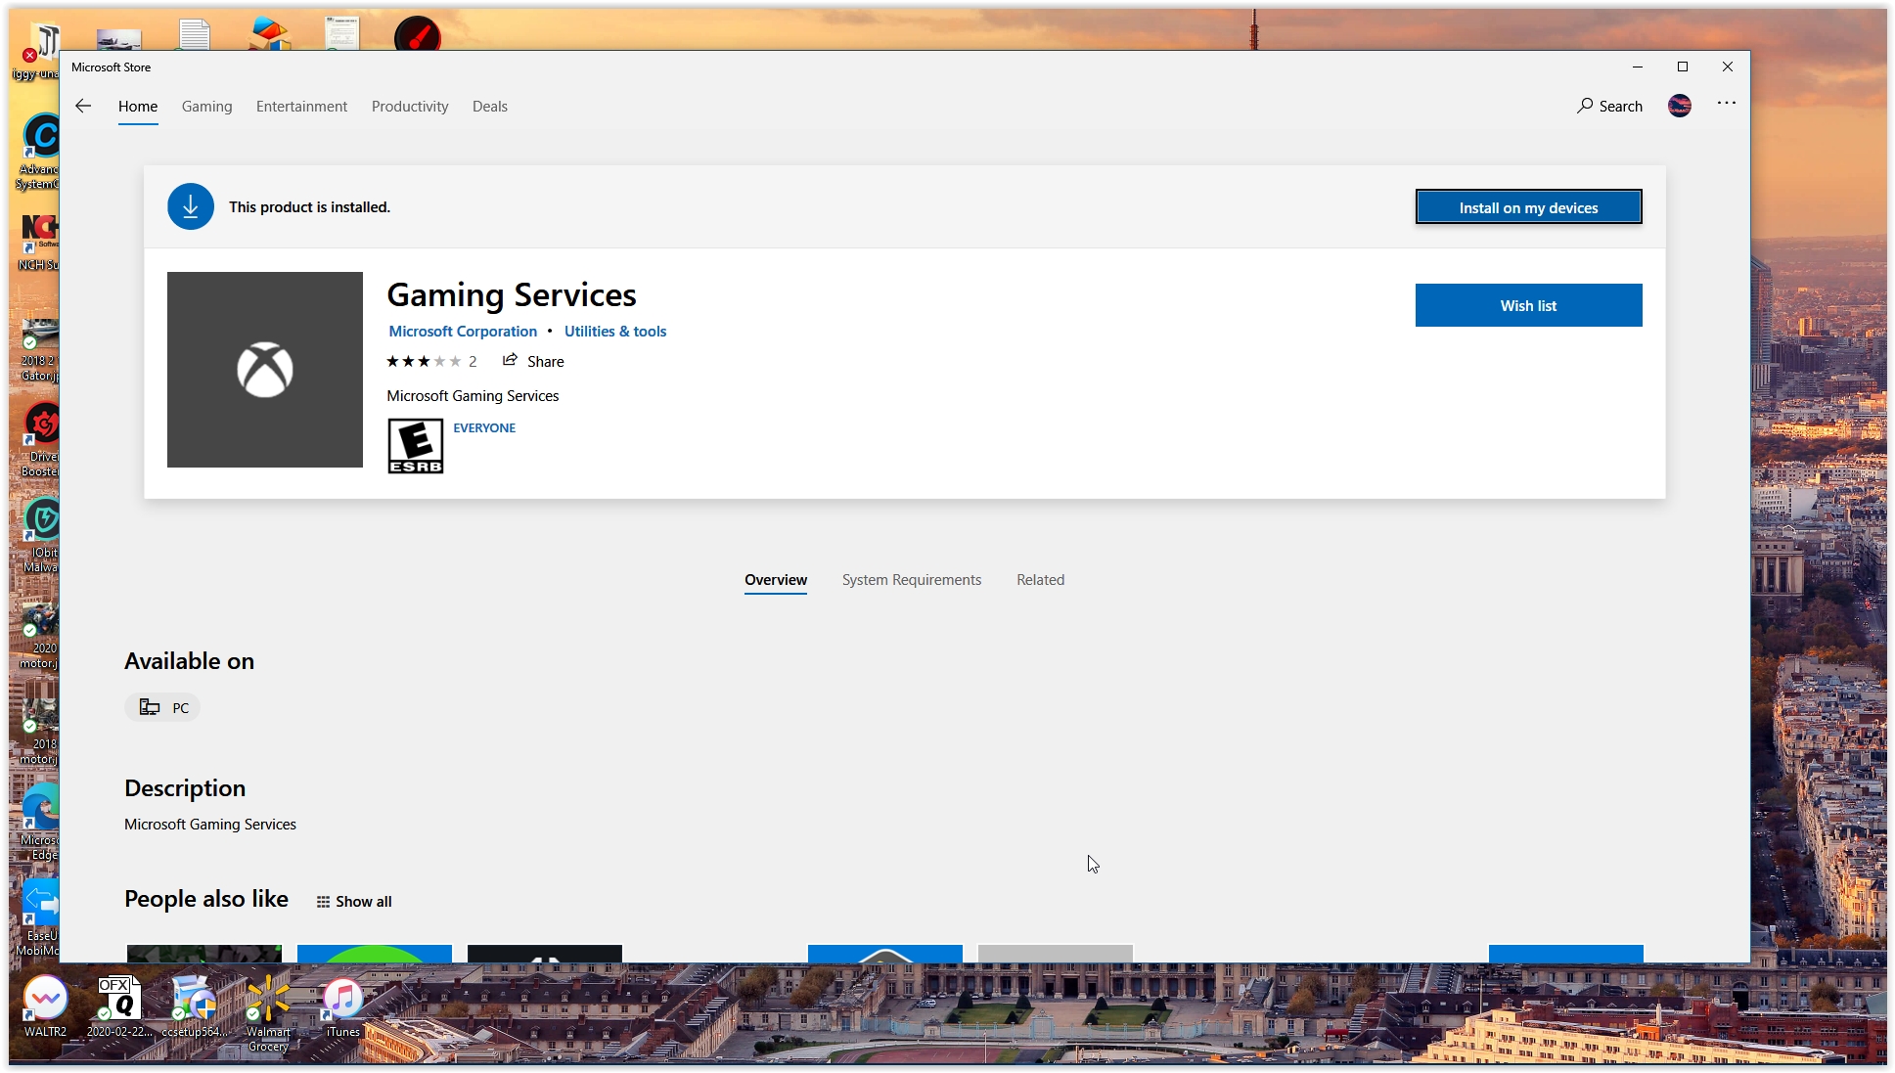This screenshot has height=1073, width=1895.
Task: Click the Xbox logo app image
Action: click(264, 369)
